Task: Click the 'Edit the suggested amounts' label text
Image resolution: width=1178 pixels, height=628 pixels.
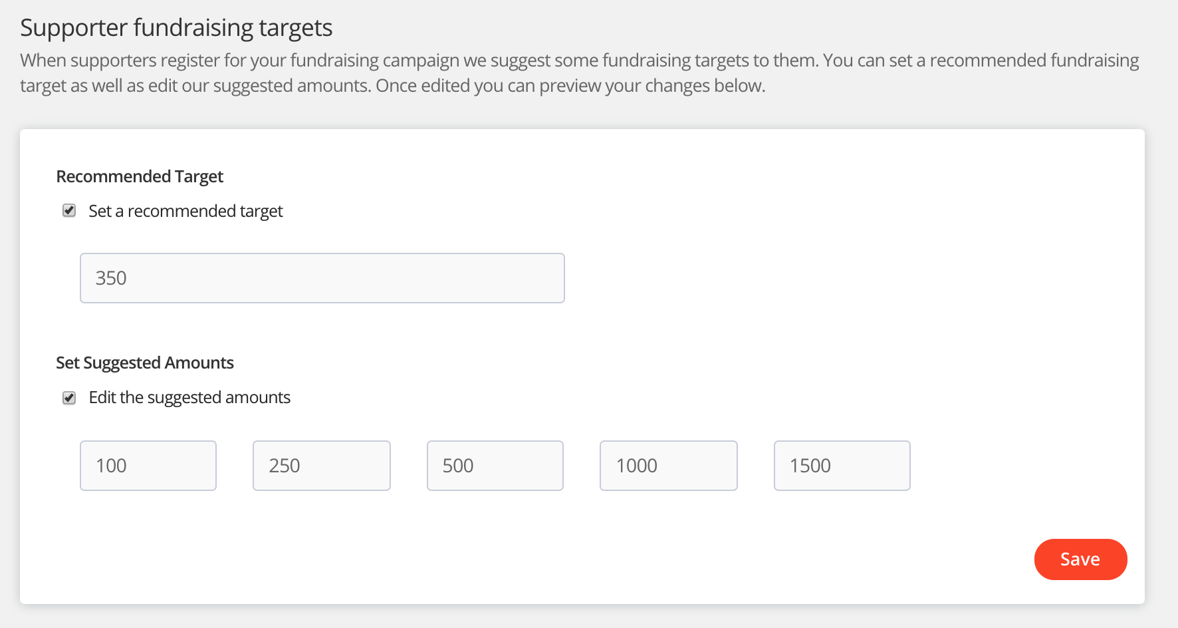Action: point(189,398)
